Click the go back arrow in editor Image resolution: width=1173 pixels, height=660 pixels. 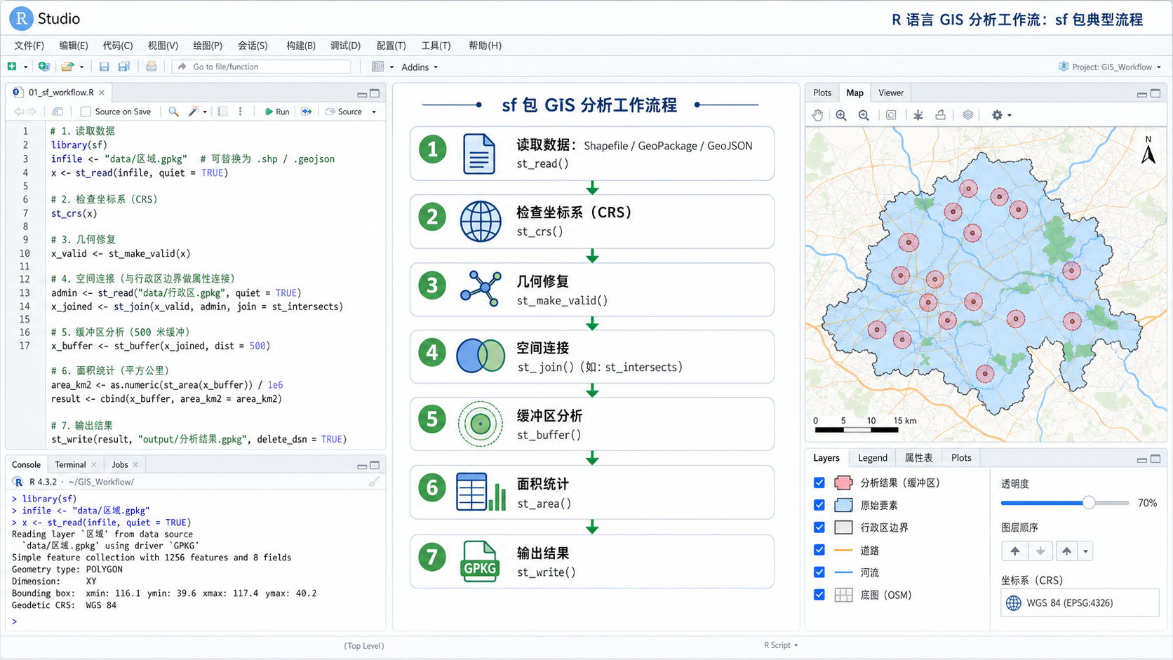(19, 112)
